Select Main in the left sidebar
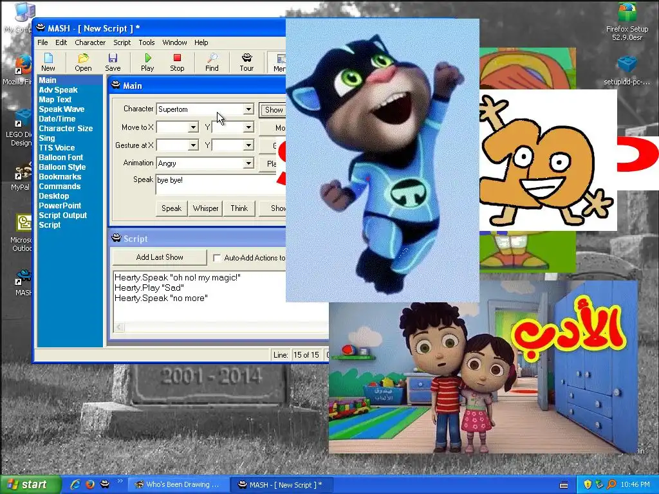This screenshot has width=659, height=494. tap(48, 80)
